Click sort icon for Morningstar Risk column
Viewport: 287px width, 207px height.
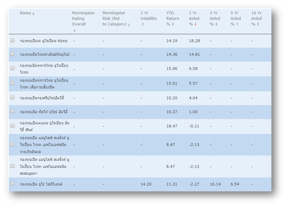pos(129,25)
